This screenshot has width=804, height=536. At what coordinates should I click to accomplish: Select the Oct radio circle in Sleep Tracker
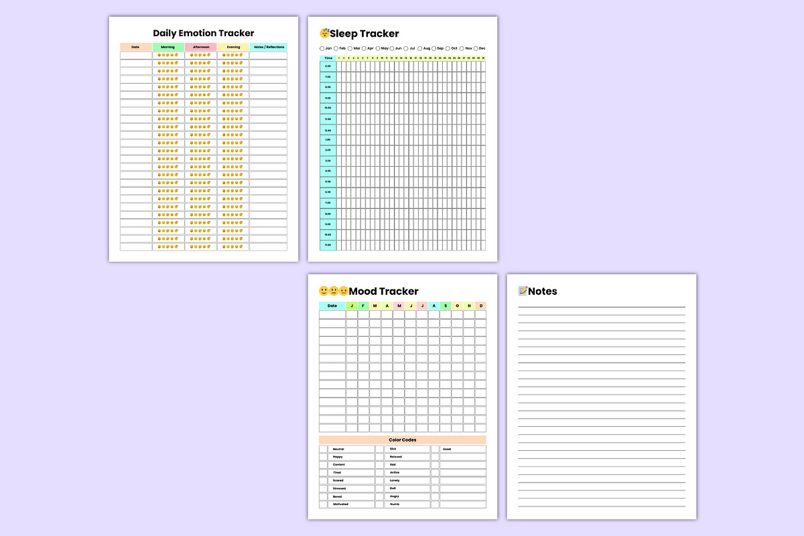[x=448, y=48]
